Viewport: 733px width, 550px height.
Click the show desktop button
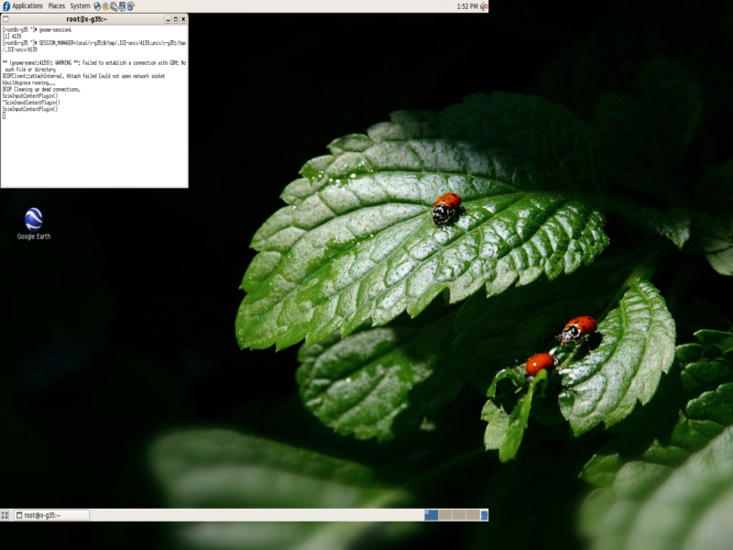pos(5,515)
